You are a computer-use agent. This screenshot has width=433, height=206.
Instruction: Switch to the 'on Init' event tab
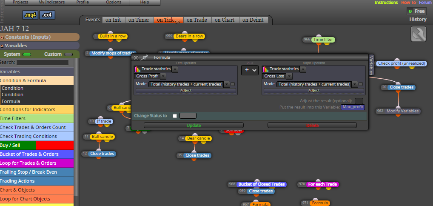(x=113, y=20)
